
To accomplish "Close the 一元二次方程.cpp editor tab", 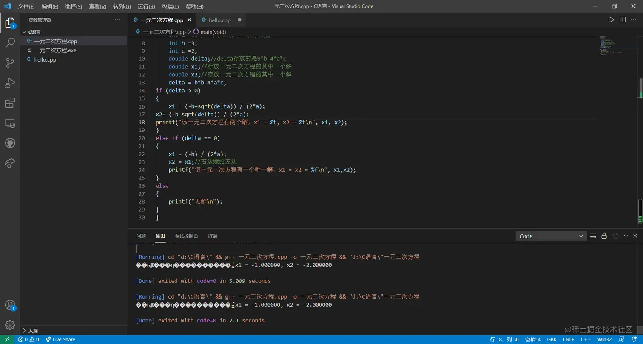I will point(189,20).
